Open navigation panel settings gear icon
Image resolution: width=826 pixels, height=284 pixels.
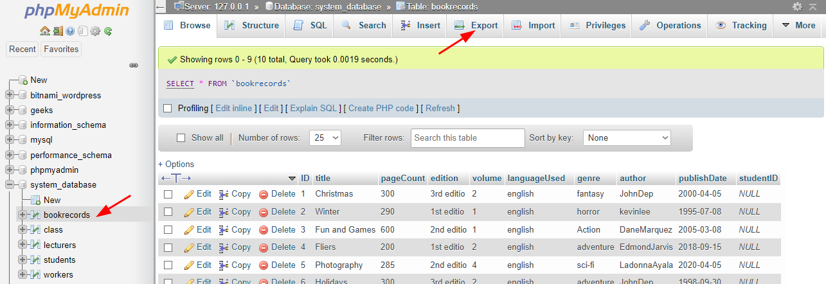[95, 31]
